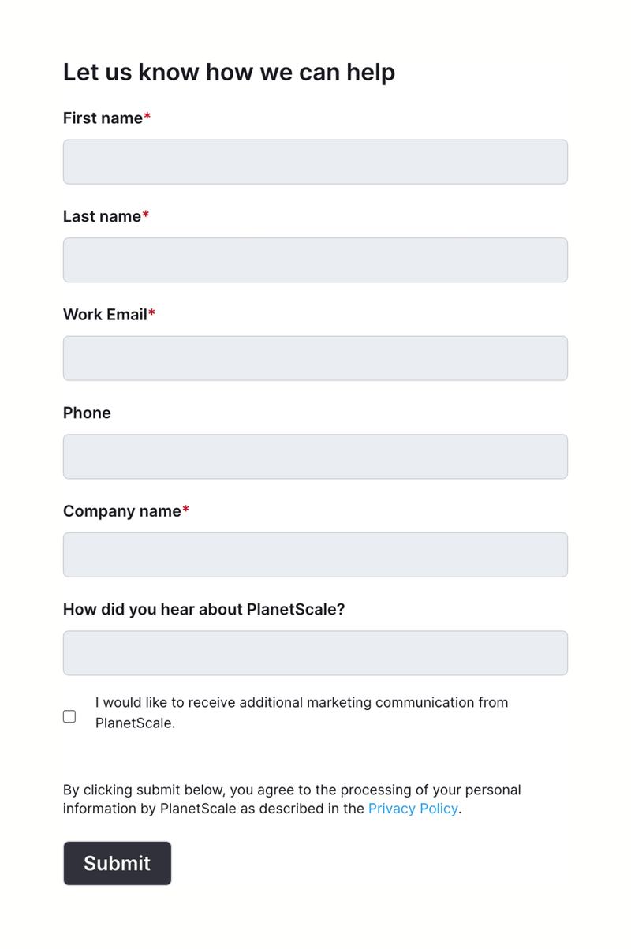Select the Last name label
This screenshot has width=631, height=949.
(x=101, y=216)
